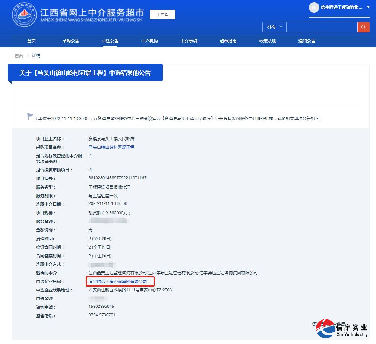Open the 江西省 region selector
Screen dimensions: 376x344
click(x=162, y=15)
